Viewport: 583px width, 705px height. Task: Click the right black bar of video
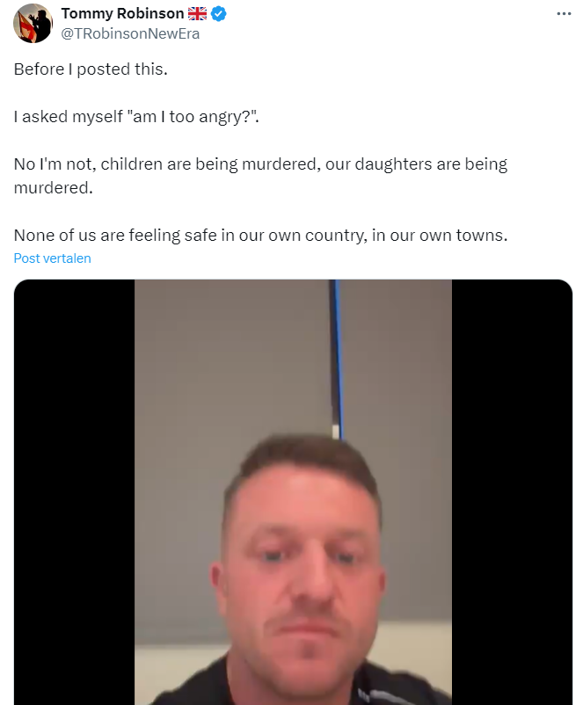(x=512, y=492)
